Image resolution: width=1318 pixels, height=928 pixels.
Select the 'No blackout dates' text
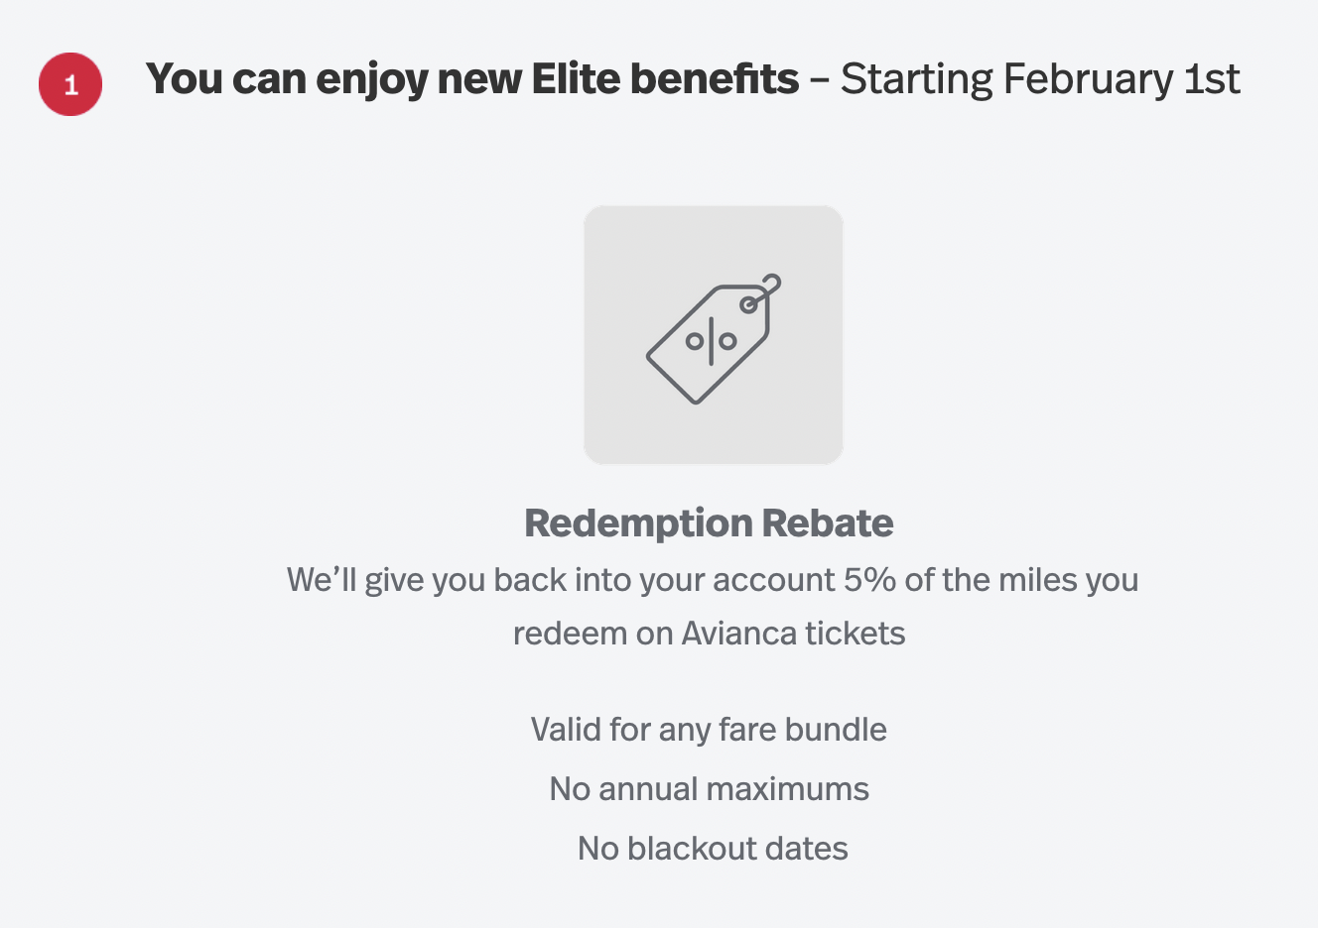[x=713, y=849]
